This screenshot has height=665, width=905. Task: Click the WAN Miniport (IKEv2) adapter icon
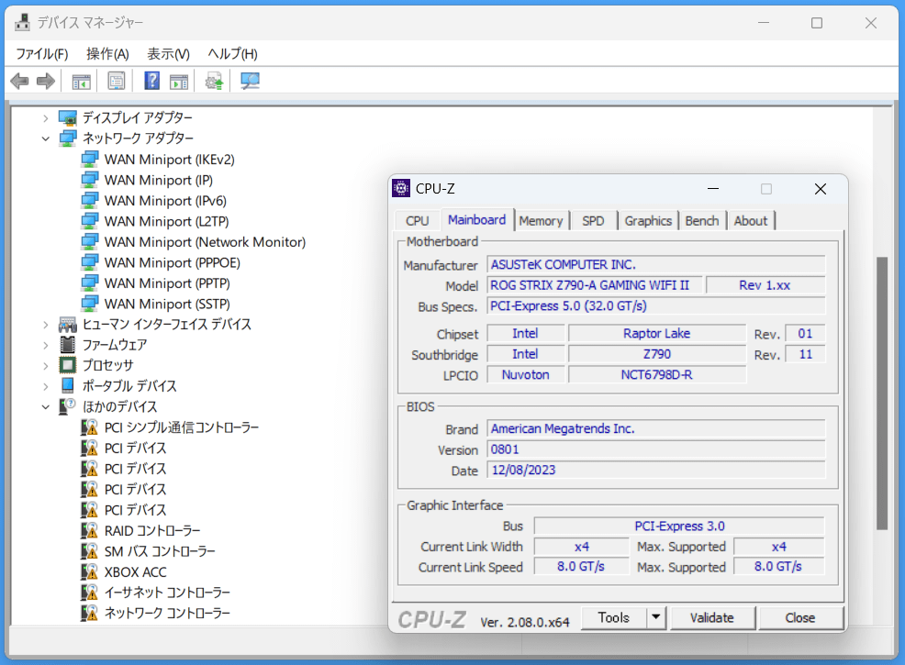click(x=89, y=160)
